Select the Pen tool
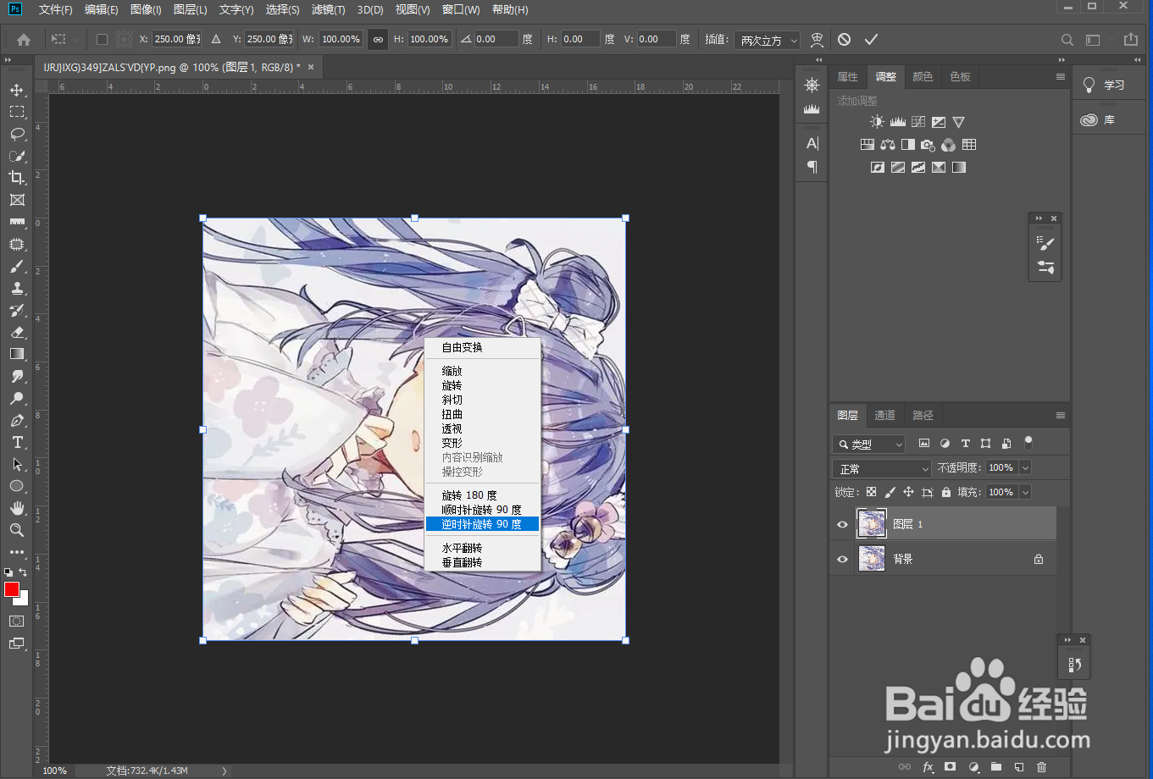The height and width of the screenshot is (779, 1153). point(17,420)
